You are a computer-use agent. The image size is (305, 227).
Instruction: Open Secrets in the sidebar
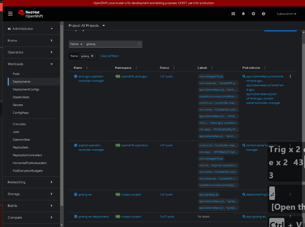click(18, 105)
